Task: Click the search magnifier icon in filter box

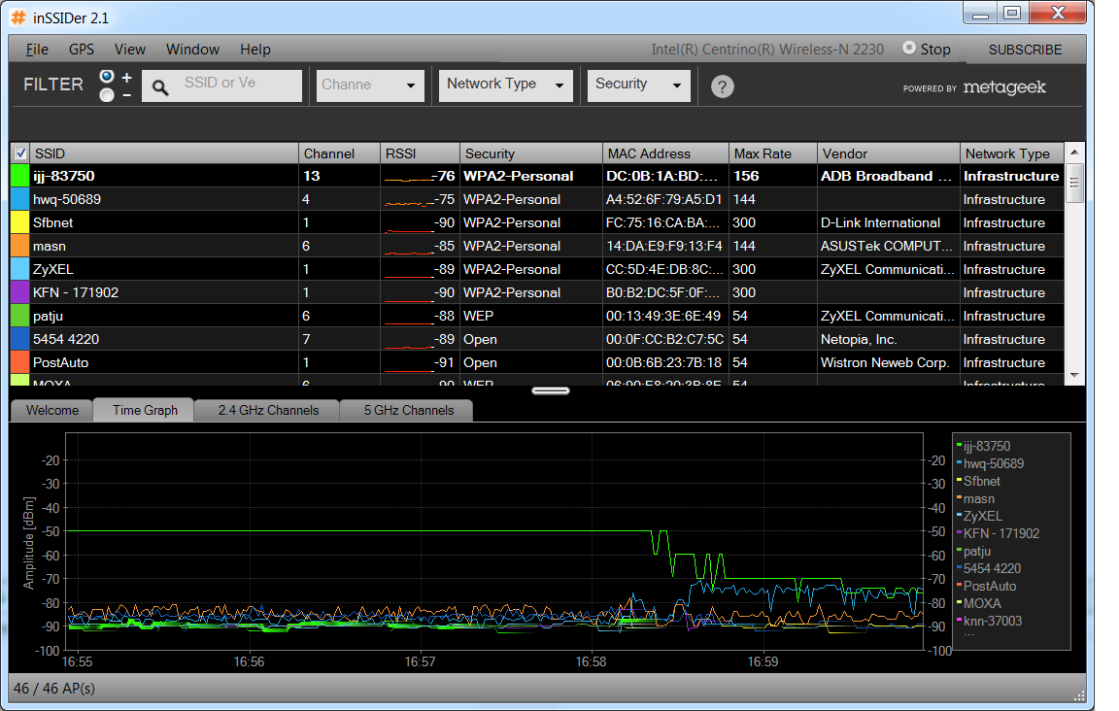Action: coord(160,87)
